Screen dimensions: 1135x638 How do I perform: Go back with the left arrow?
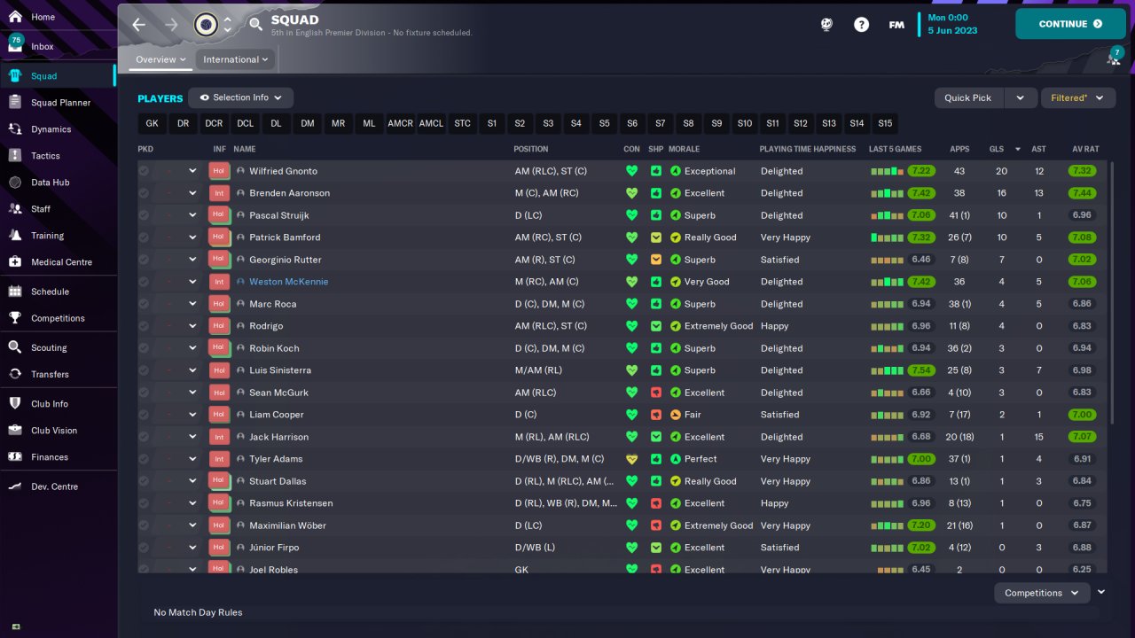(x=139, y=25)
